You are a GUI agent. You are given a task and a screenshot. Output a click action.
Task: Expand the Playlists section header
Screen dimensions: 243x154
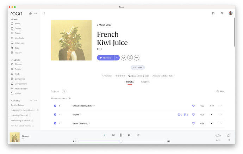click(15, 100)
